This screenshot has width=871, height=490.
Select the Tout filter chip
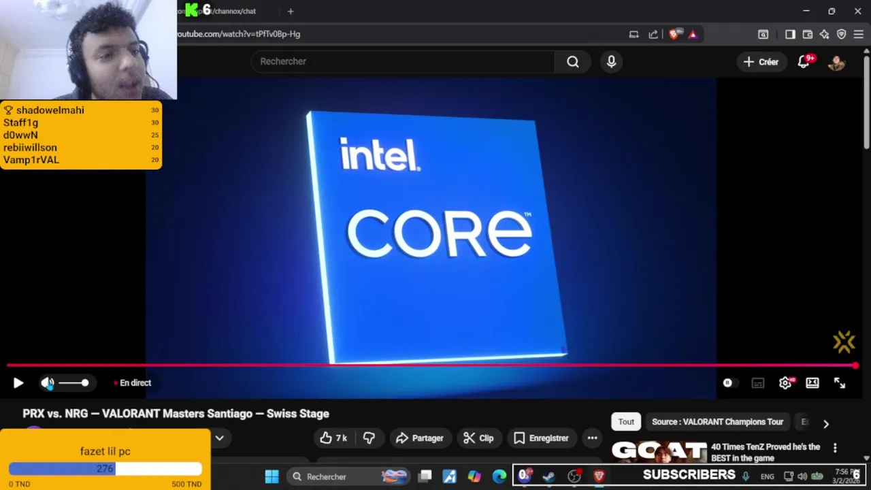coord(626,422)
